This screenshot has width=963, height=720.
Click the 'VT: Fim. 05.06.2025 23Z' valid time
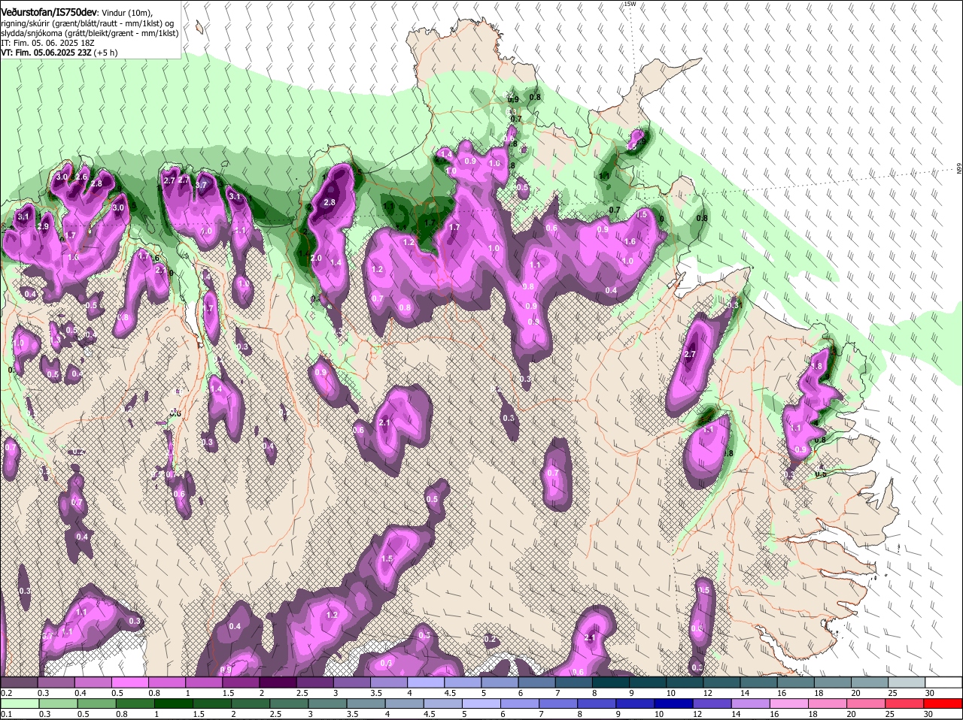point(45,53)
